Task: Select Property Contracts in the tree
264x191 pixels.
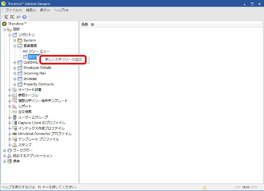Action: (x=38, y=84)
